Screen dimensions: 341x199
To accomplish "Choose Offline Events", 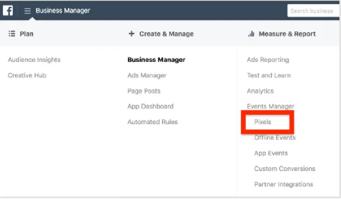I will click(275, 138).
